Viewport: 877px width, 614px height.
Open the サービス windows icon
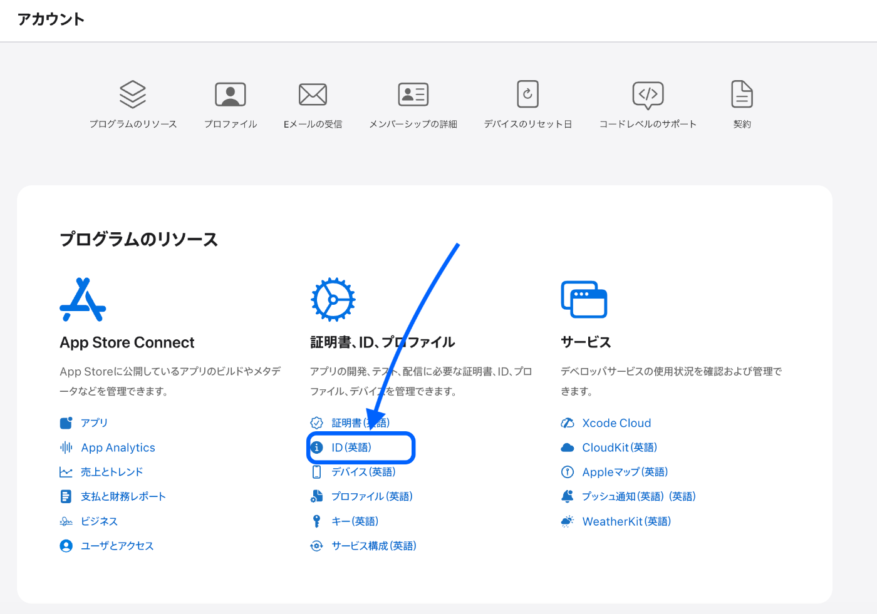click(584, 299)
